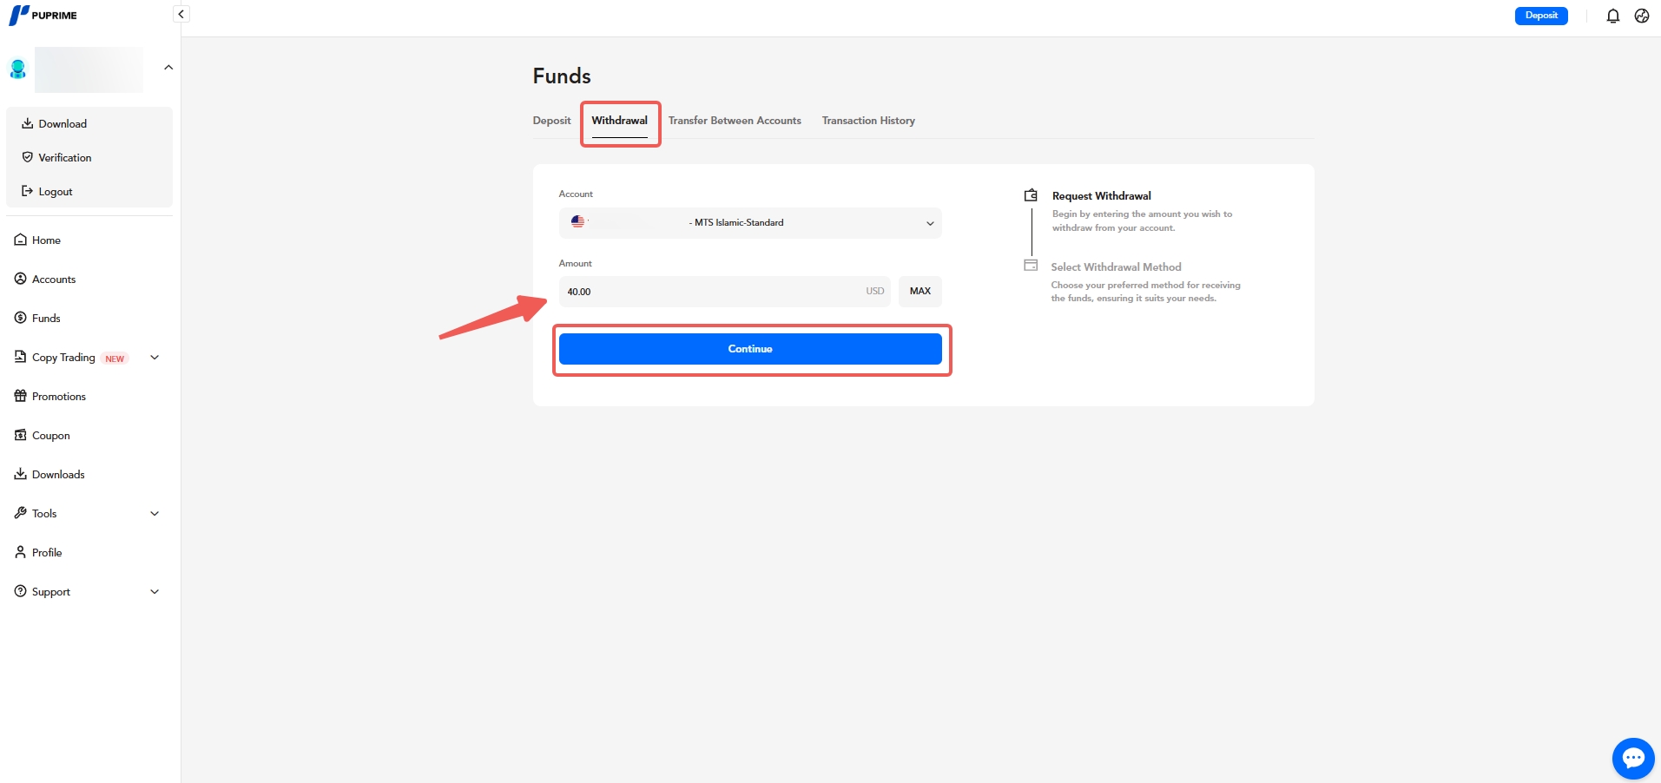This screenshot has height=783, width=1661.
Task: Open the Transaction History tab
Action: pyautogui.click(x=868, y=121)
